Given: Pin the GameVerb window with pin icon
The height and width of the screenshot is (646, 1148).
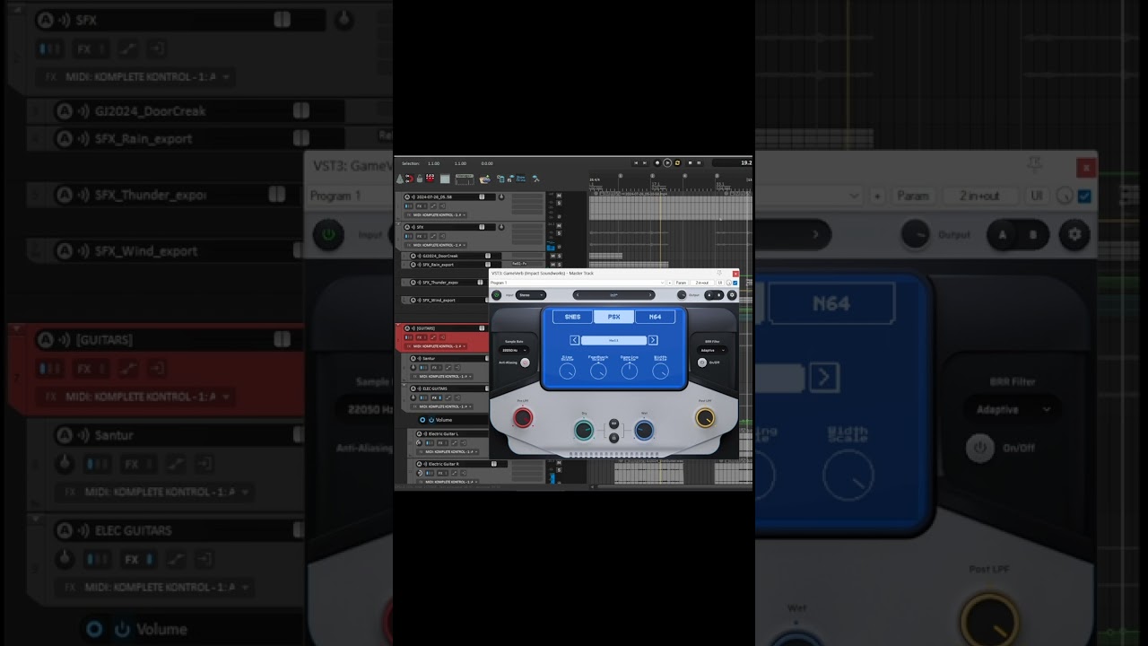Looking at the screenshot, I should pos(719,273).
